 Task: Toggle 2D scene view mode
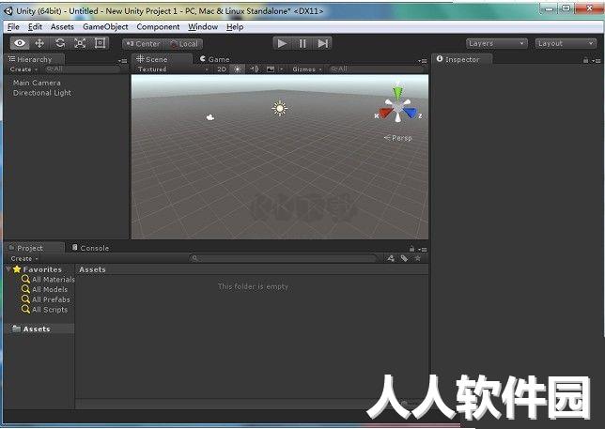click(x=222, y=69)
